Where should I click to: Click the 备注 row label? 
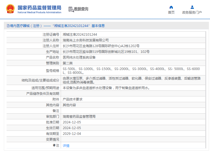point(56,111)
